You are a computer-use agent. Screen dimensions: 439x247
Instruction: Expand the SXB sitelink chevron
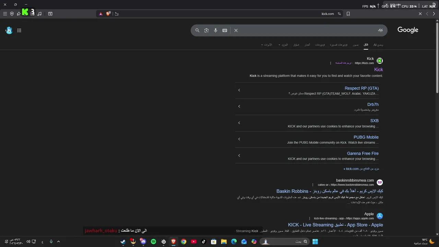tap(239, 123)
